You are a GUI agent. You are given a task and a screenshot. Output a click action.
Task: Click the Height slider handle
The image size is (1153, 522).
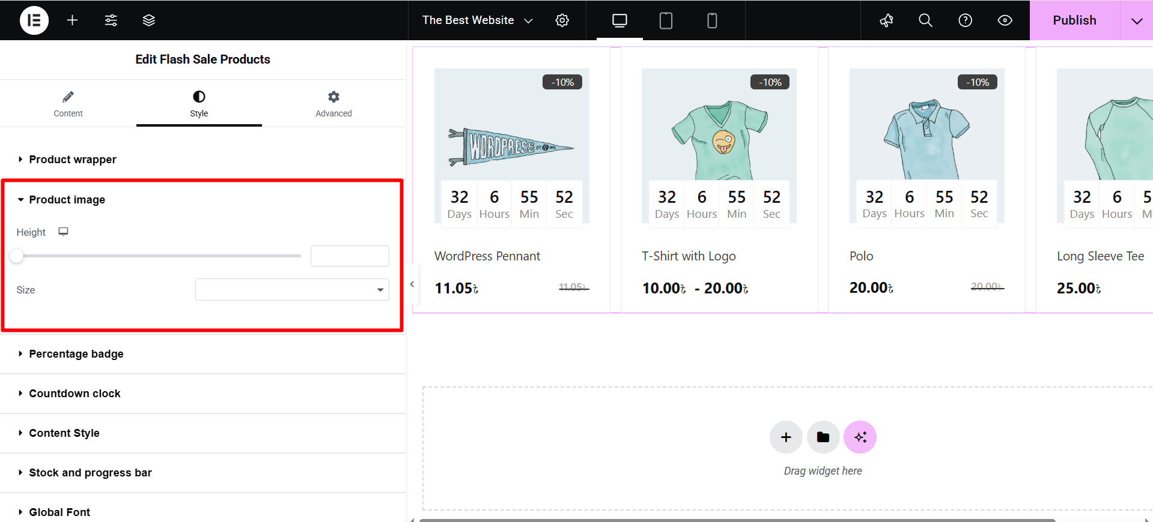(17, 256)
